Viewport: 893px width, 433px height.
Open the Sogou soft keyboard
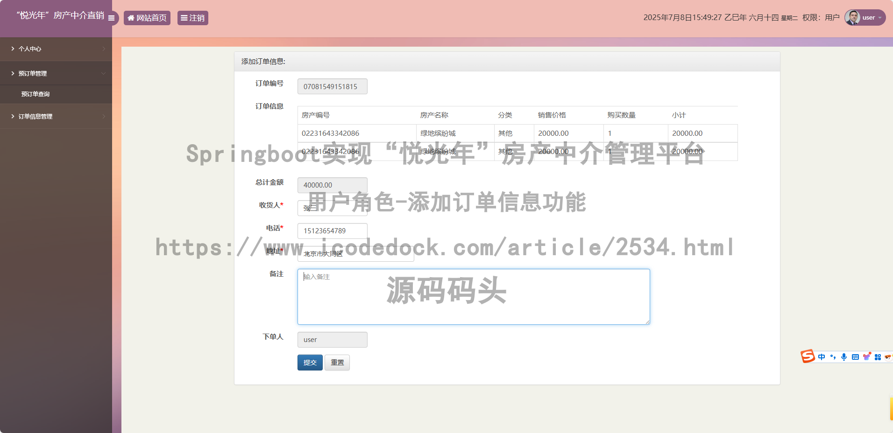(855, 357)
